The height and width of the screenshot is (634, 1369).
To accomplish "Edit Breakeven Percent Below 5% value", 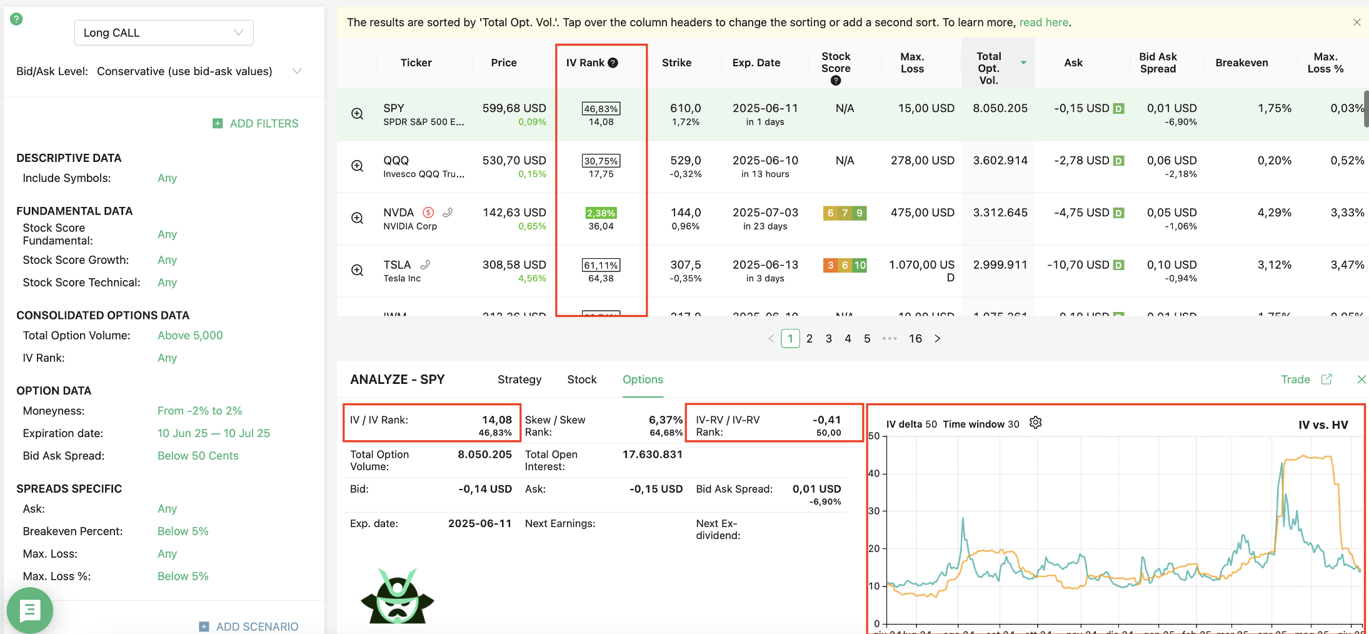I will point(183,531).
